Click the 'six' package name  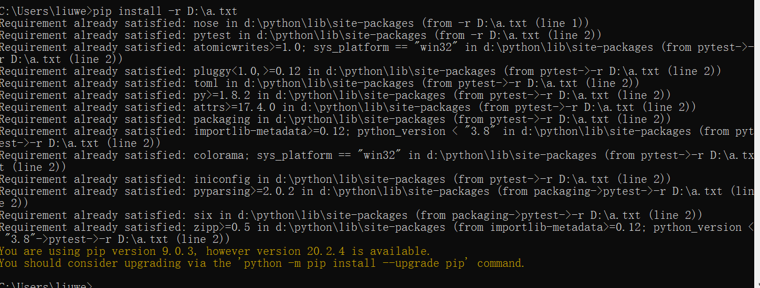click(203, 215)
